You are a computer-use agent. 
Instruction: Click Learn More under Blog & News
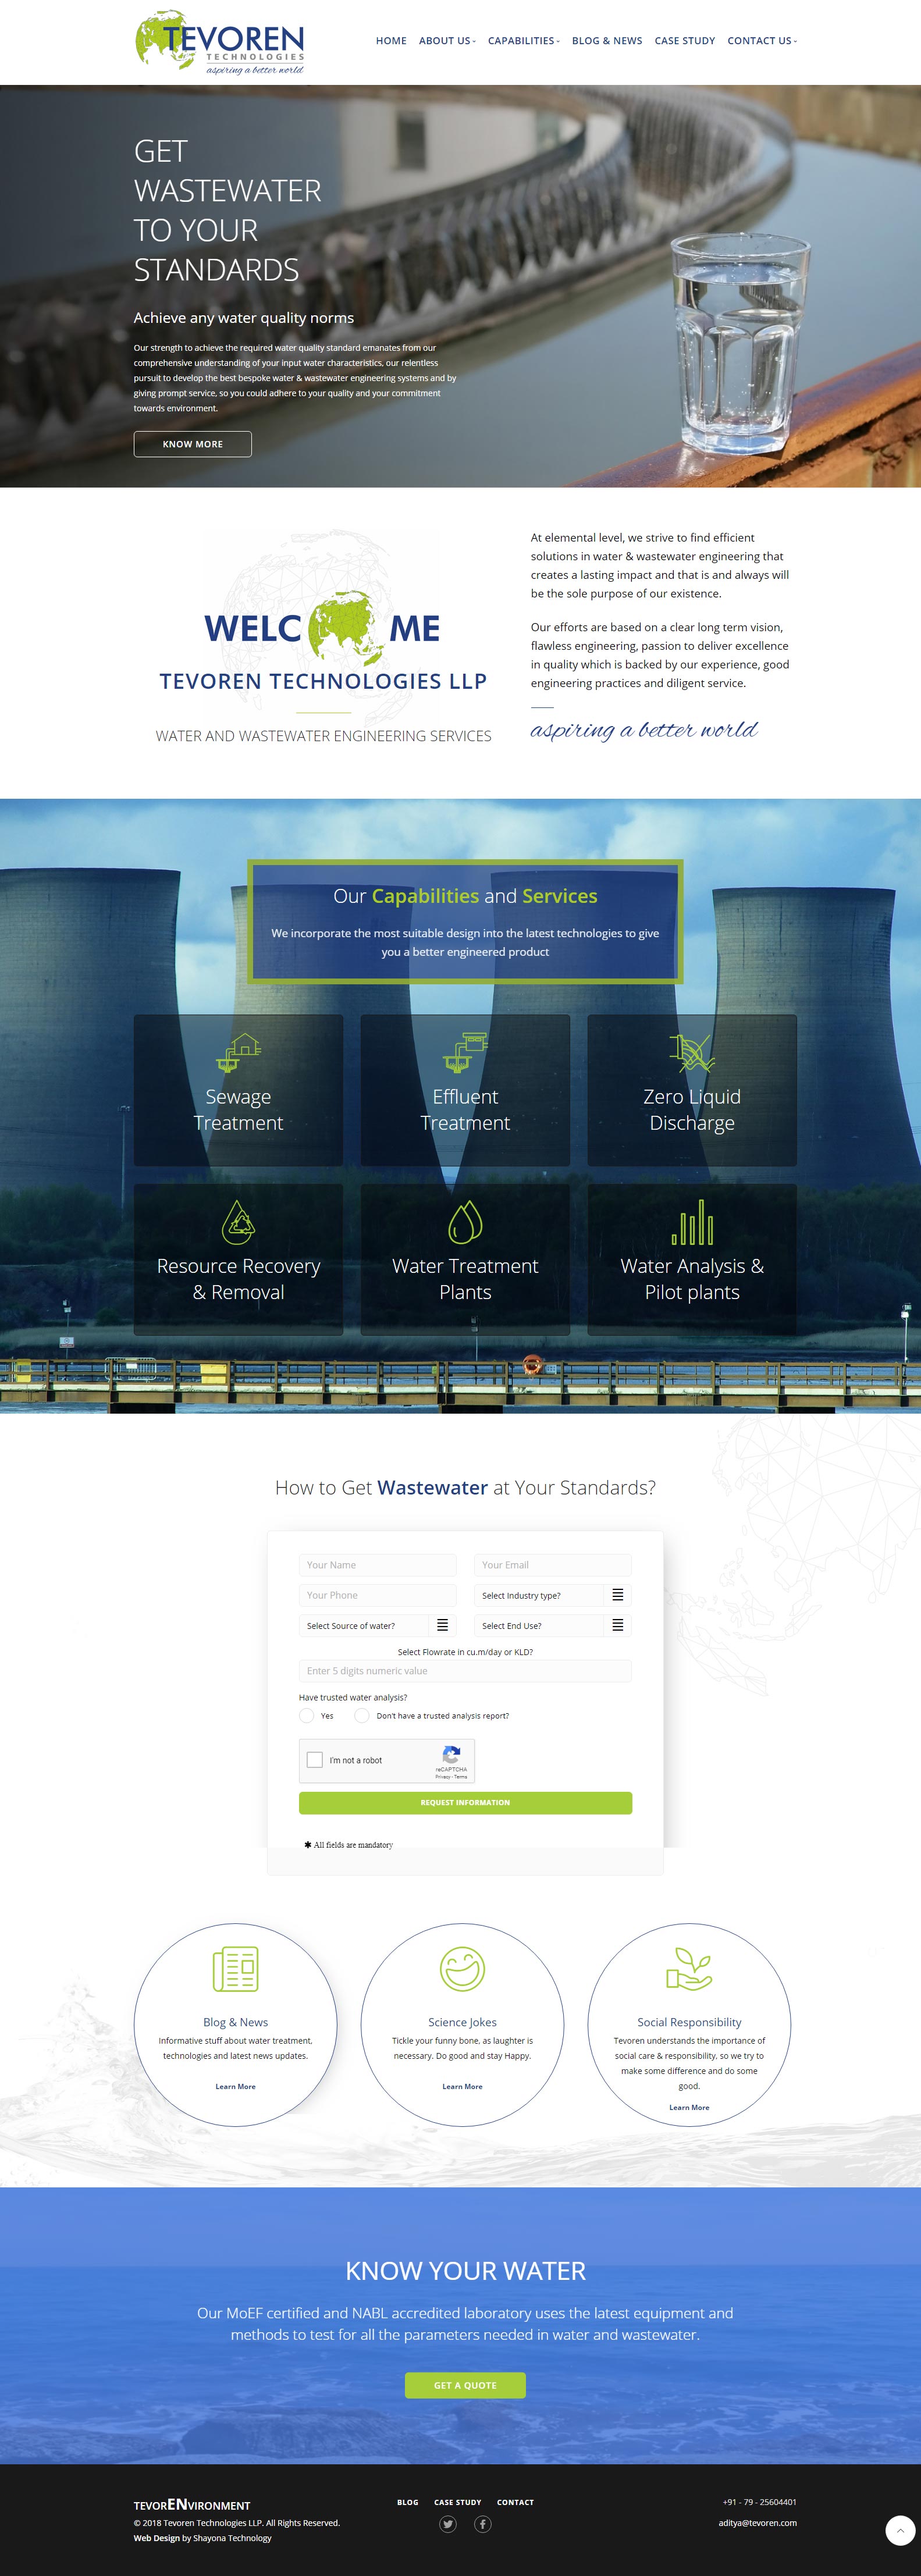point(235,2086)
